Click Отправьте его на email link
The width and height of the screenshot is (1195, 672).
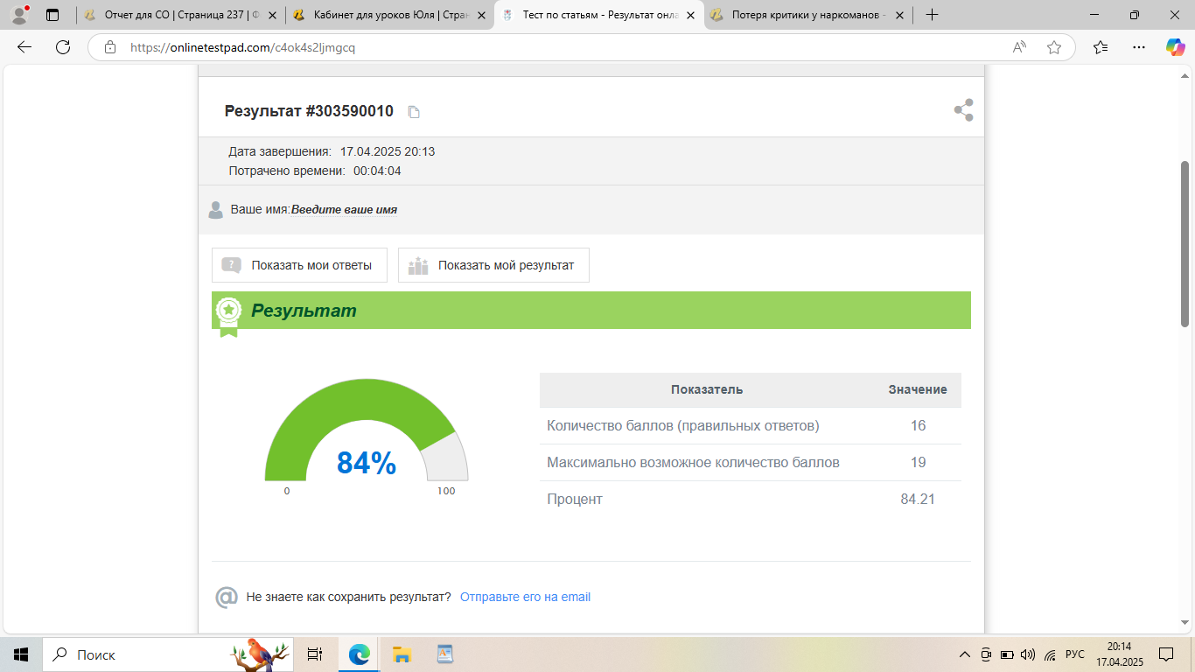point(525,597)
